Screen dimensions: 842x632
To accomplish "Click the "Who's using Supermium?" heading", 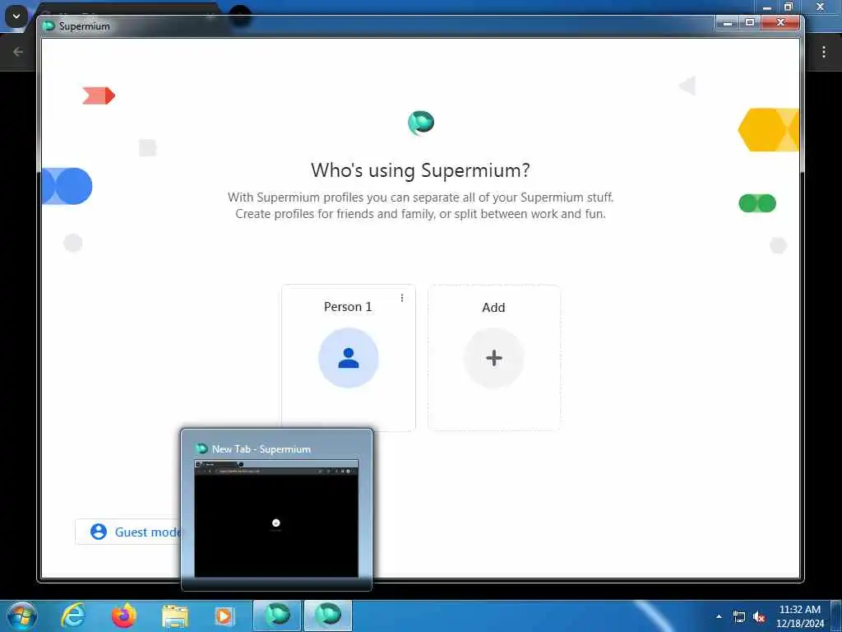I will 420,170.
